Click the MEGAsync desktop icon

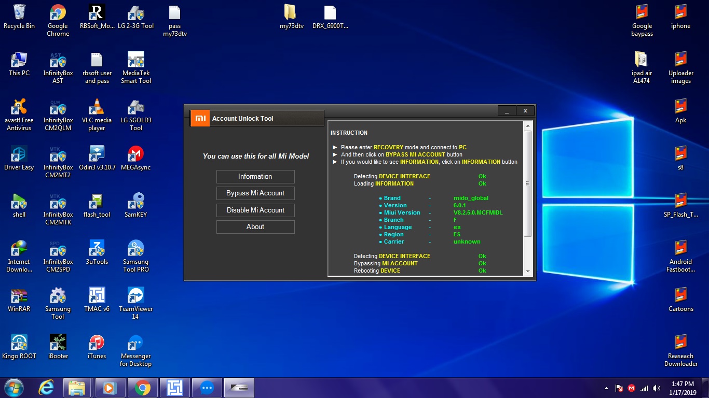coord(136,158)
